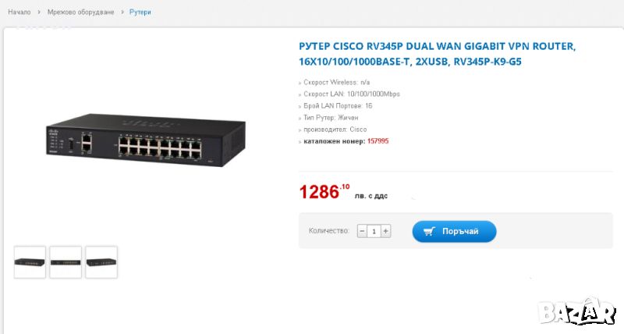Go to Мрежово оборудване breadcrumb
This screenshot has width=624, height=334.
click(81, 12)
